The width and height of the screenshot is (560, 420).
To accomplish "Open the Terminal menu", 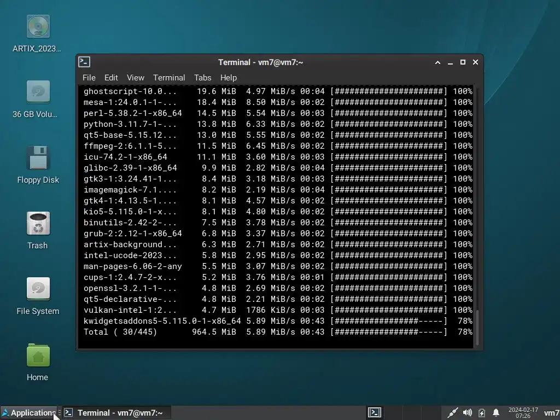I will coord(169,78).
